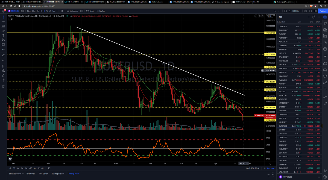Add a symbol to the watchlist

pos(309,17)
